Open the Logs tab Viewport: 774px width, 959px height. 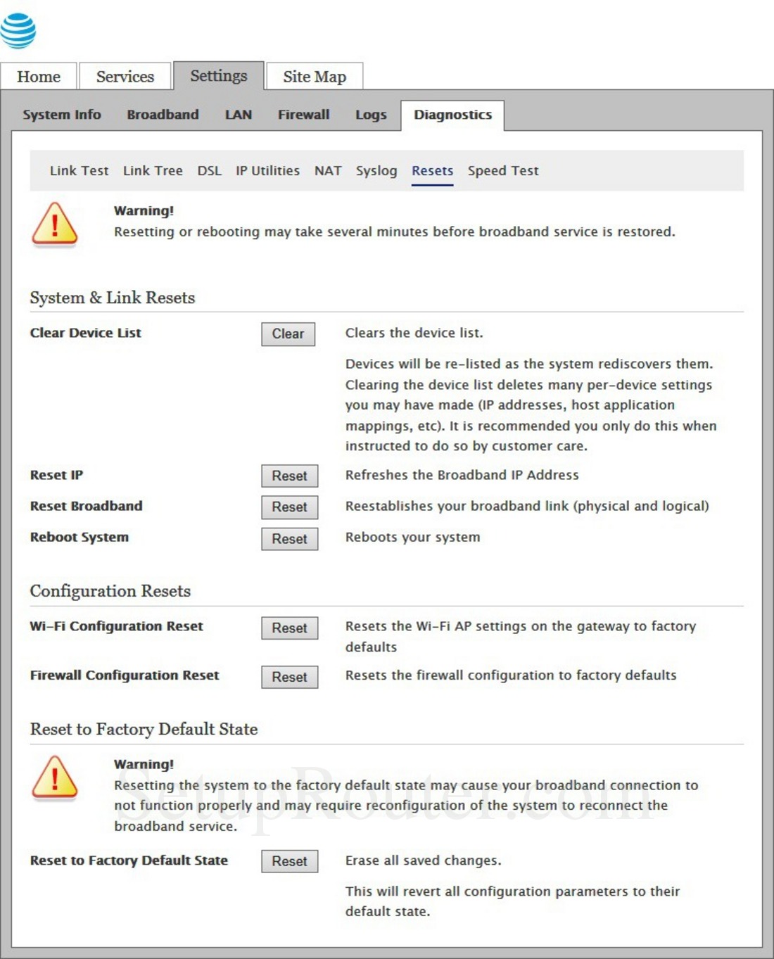click(x=371, y=114)
